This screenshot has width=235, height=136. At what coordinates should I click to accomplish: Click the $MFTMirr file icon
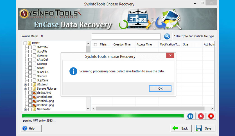click(x=35, y=47)
